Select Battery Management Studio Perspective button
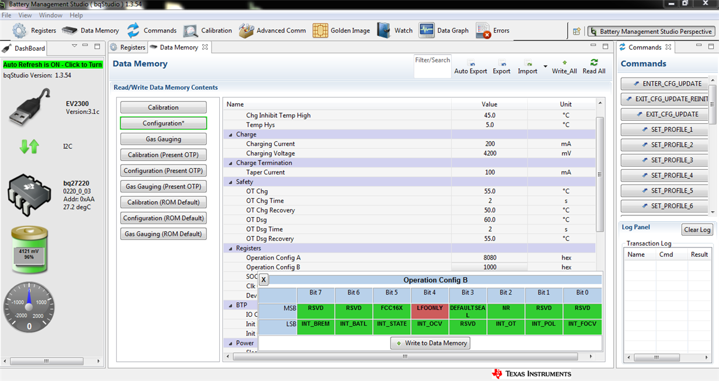This screenshot has height=381, width=719. point(651,32)
